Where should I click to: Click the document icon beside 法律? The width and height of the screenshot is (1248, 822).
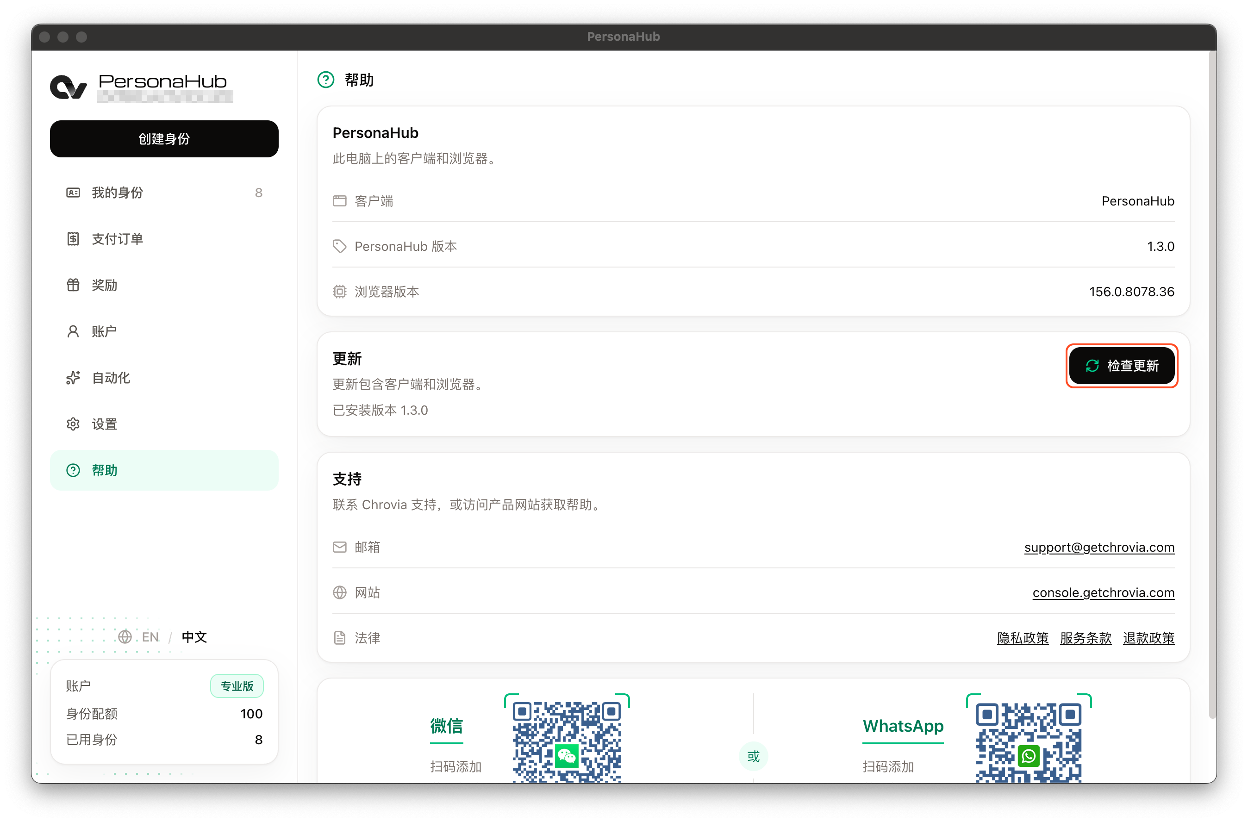340,637
